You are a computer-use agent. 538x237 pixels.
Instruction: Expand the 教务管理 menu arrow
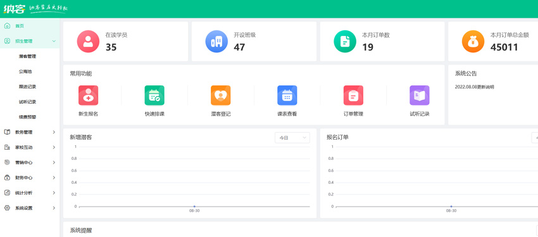(x=54, y=132)
